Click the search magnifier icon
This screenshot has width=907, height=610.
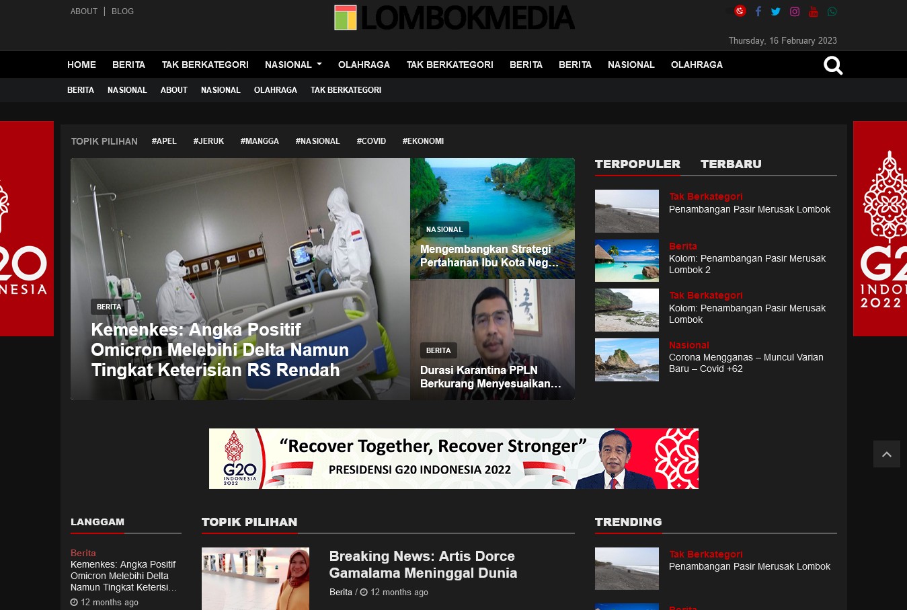tap(833, 65)
